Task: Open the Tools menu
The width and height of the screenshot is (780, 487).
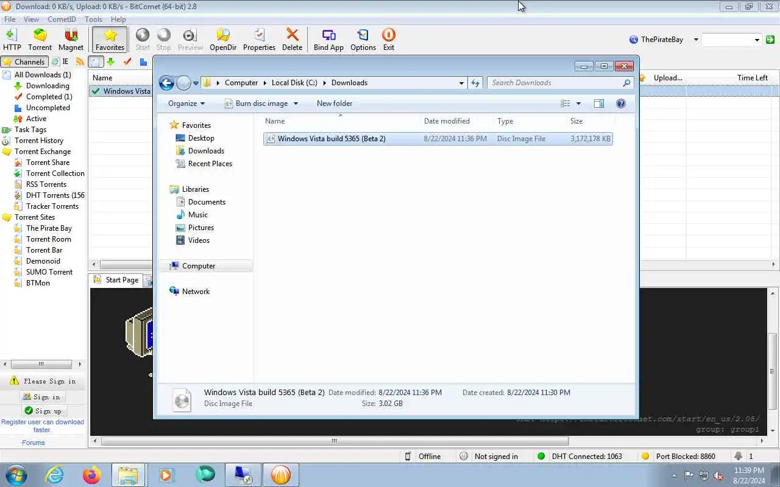Action: pos(93,19)
